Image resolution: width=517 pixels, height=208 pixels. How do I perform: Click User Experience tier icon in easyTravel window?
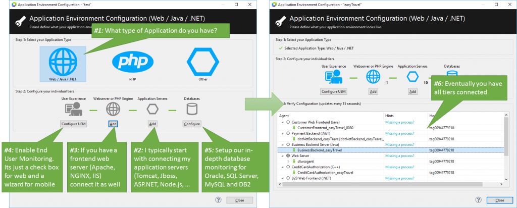[x=334, y=78]
